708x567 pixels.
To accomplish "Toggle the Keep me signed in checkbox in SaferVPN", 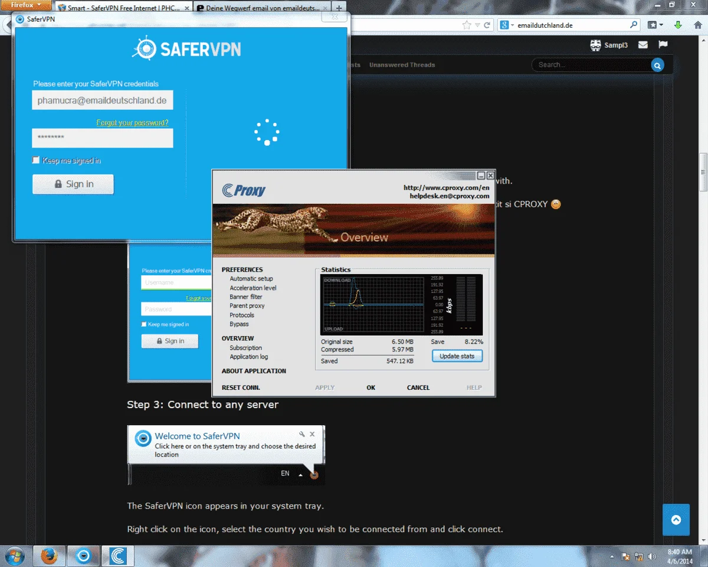I will (x=36, y=160).
